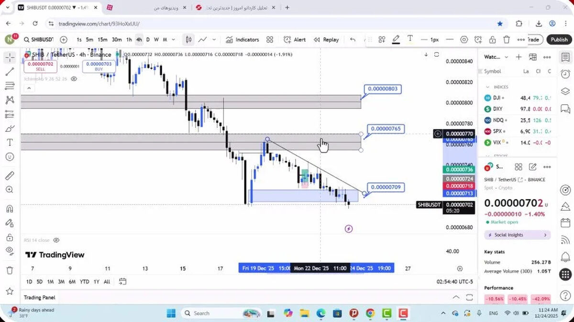Select the 4h timeframe
This screenshot has width=574, height=322.
point(139,40)
